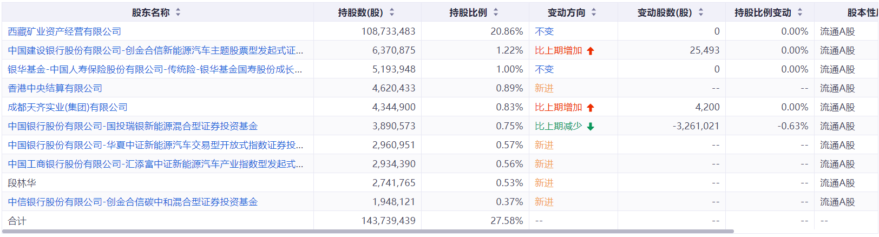Viewport: 879px width, 237px height.
Task: Open 中国工商银行 汇添富中证新能源汽车 link
Action: 155,164
